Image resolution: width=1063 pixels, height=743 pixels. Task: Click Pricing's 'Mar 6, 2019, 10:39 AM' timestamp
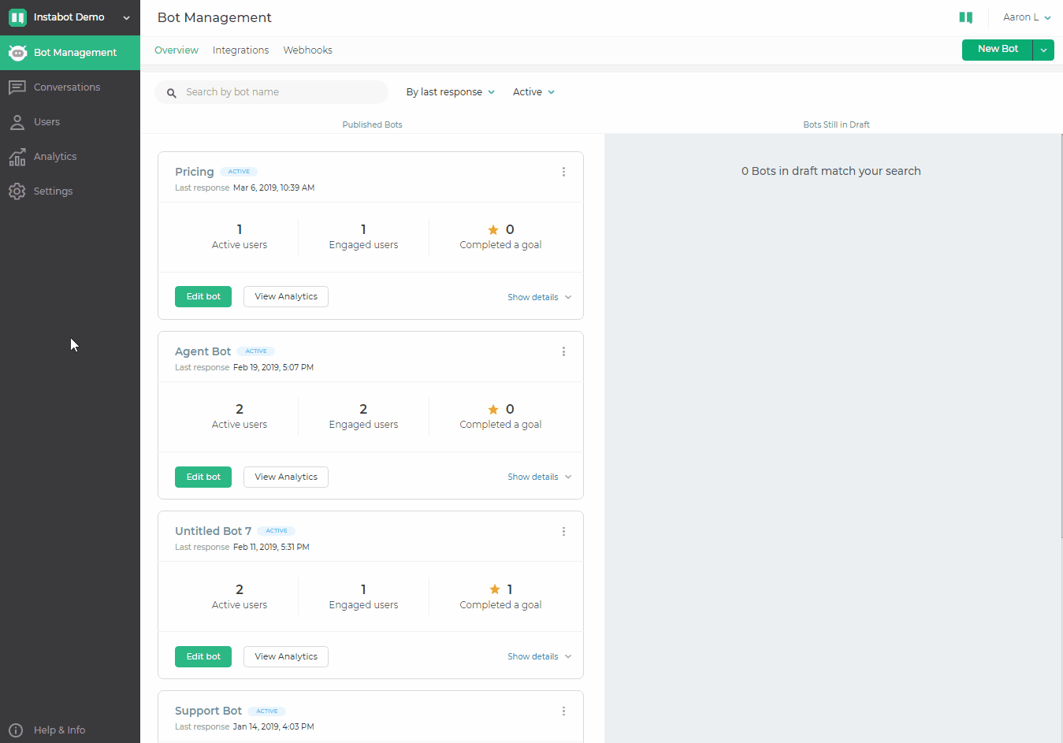coord(273,188)
